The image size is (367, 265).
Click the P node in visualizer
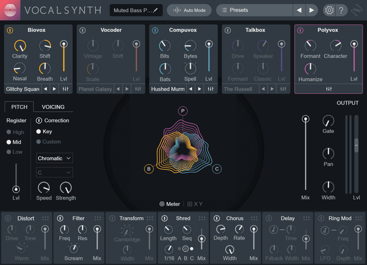[182, 111]
